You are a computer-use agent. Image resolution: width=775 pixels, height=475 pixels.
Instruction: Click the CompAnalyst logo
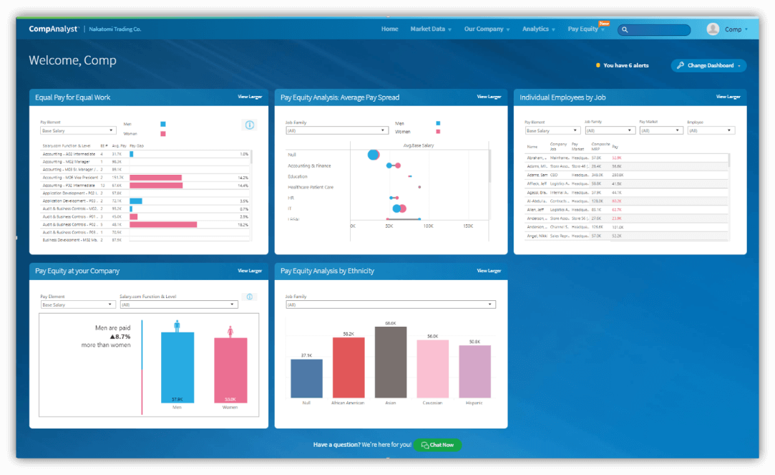tap(54, 29)
